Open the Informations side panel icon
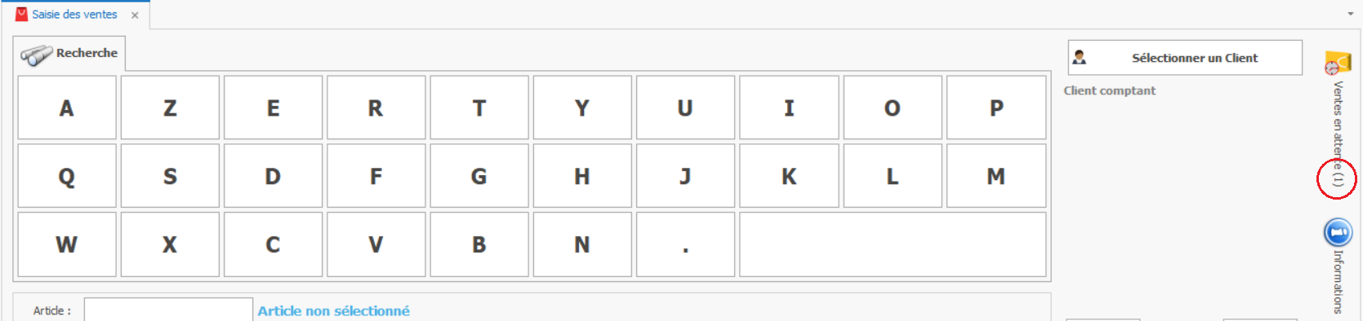 (x=1338, y=233)
